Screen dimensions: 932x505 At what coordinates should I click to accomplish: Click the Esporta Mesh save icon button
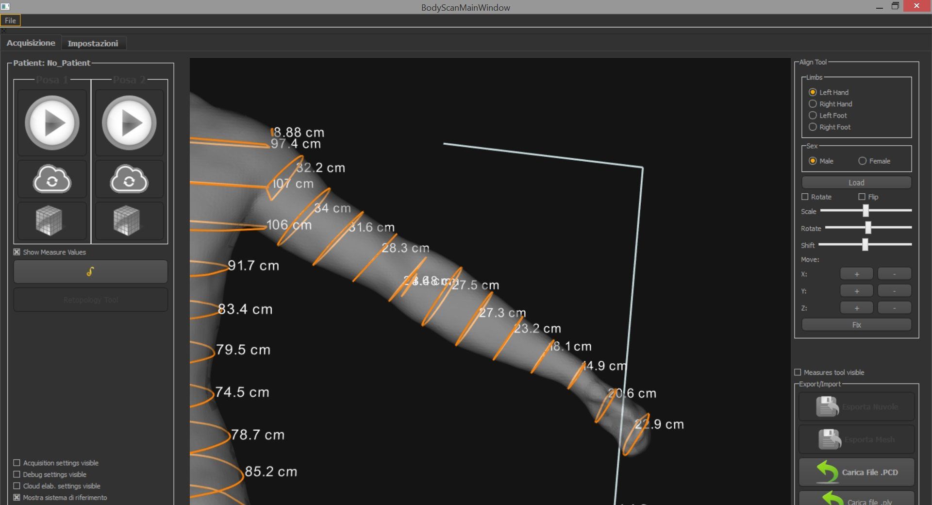coord(857,439)
